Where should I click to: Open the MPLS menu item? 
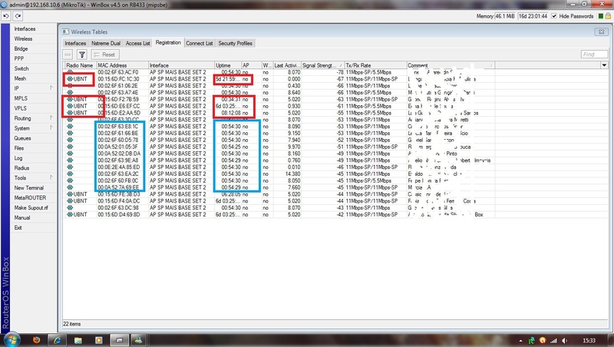[21, 98]
